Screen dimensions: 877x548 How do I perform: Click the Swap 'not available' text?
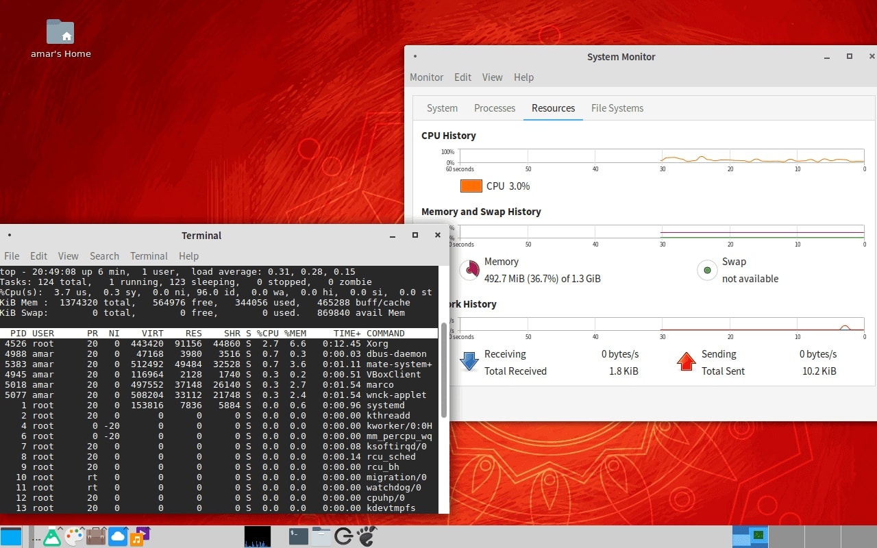(x=750, y=279)
